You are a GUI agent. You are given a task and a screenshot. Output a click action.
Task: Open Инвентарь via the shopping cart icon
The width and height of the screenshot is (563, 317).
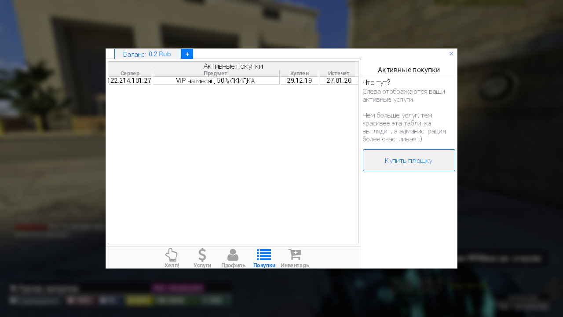click(295, 255)
